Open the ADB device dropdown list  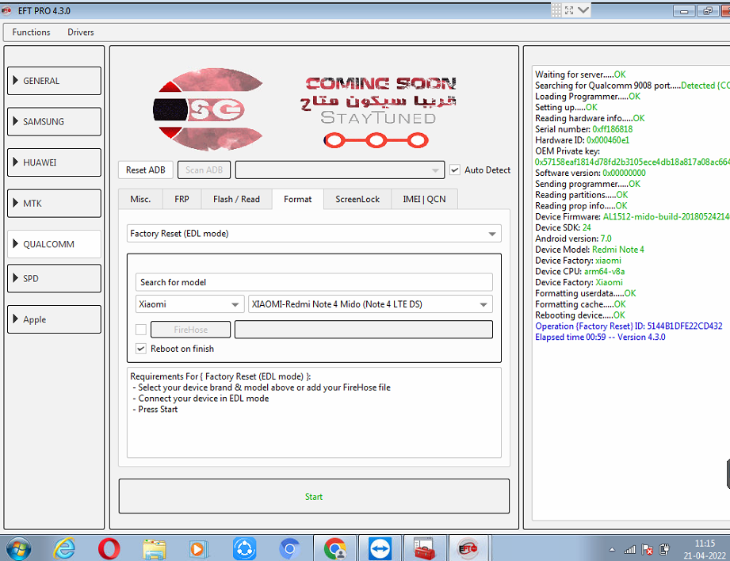(x=340, y=170)
